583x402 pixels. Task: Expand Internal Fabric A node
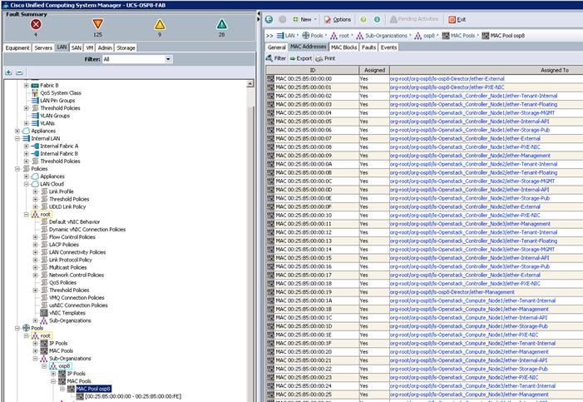pyautogui.click(x=26, y=146)
